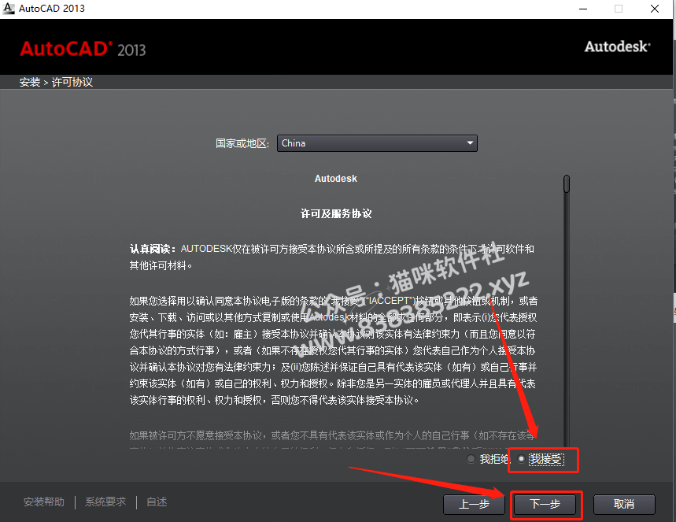676x522 pixels.
Task: Click the 许可及服务协议 agreement heading
Action: 336,213
